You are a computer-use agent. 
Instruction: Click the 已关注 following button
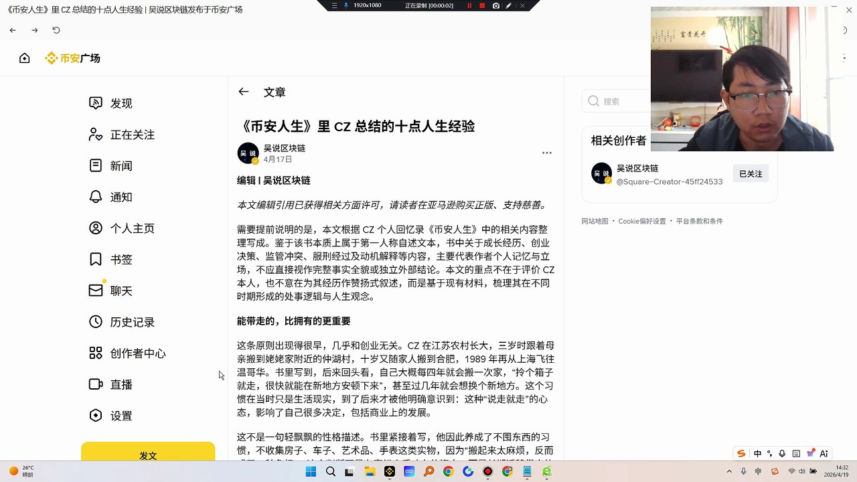click(751, 173)
